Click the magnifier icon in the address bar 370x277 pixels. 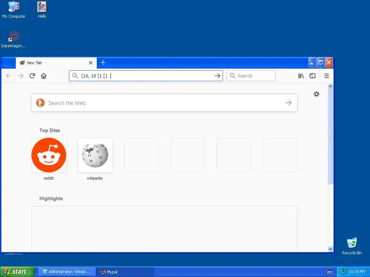75,76
